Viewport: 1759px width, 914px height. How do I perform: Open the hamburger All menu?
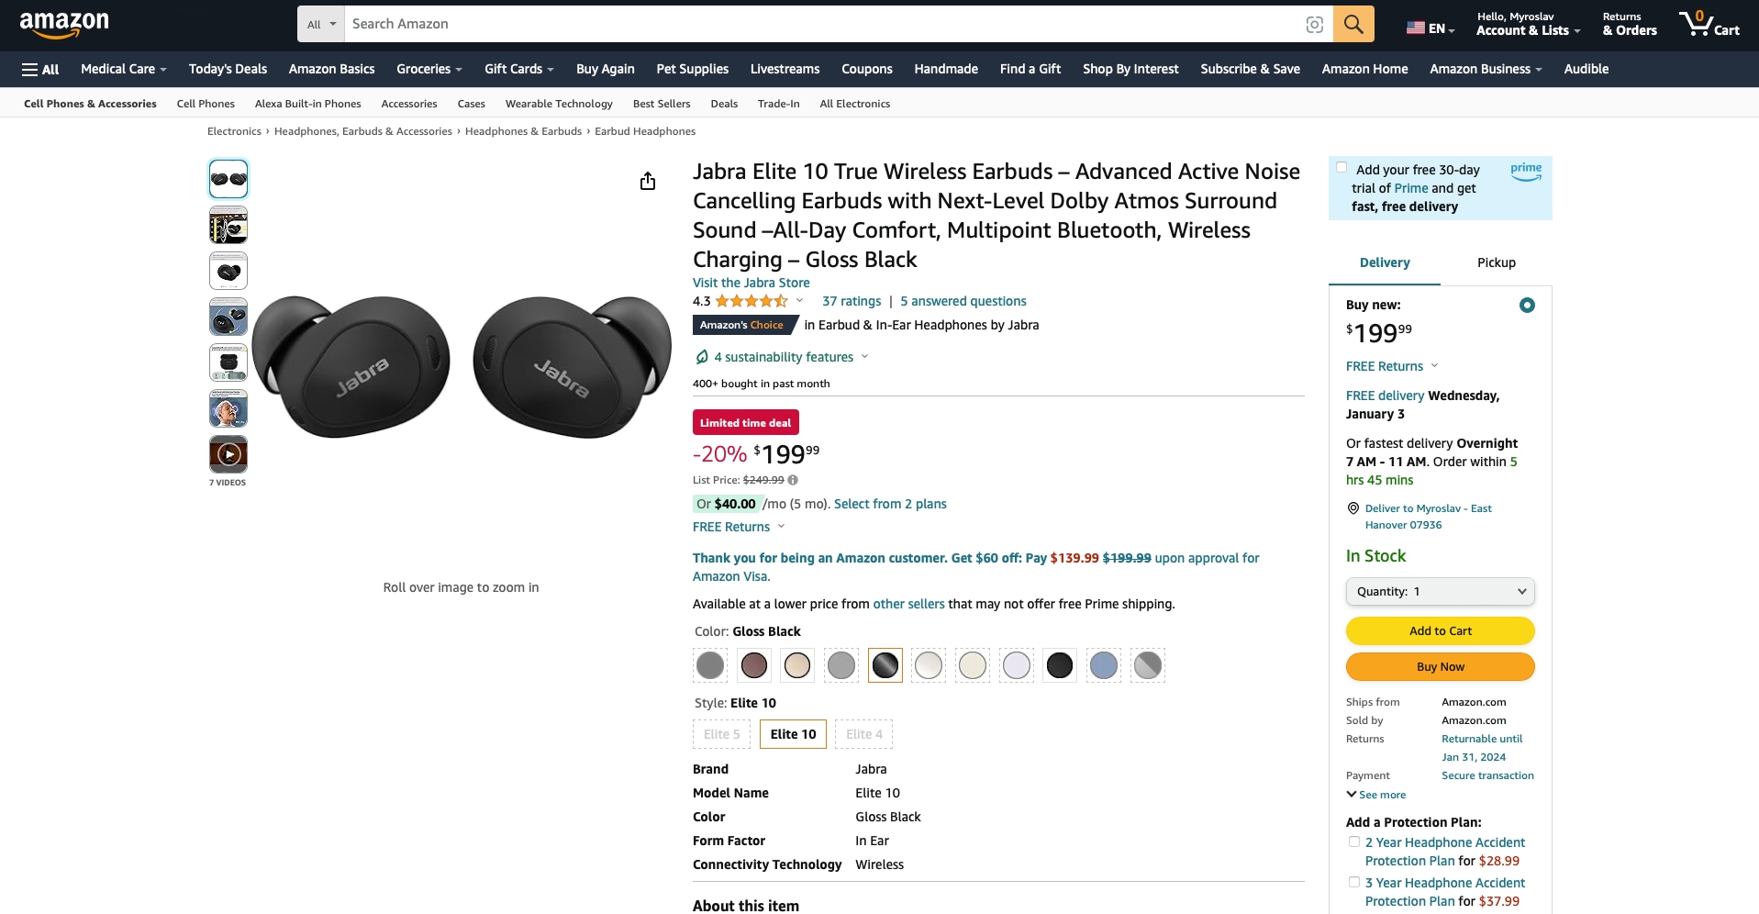[x=40, y=69]
